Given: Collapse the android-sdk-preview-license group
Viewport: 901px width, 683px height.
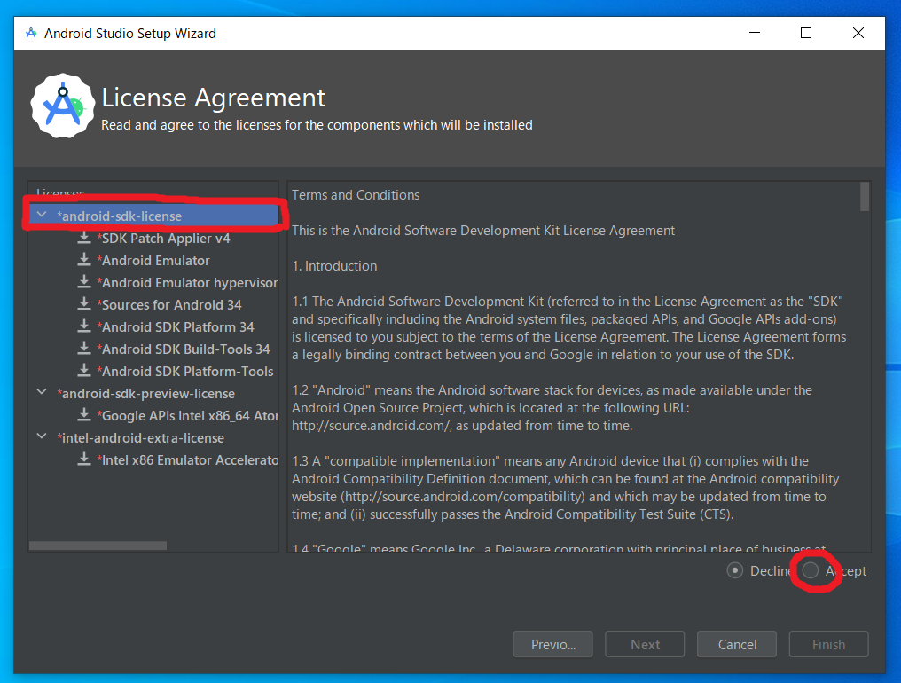Looking at the screenshot, I should [42, 392].
